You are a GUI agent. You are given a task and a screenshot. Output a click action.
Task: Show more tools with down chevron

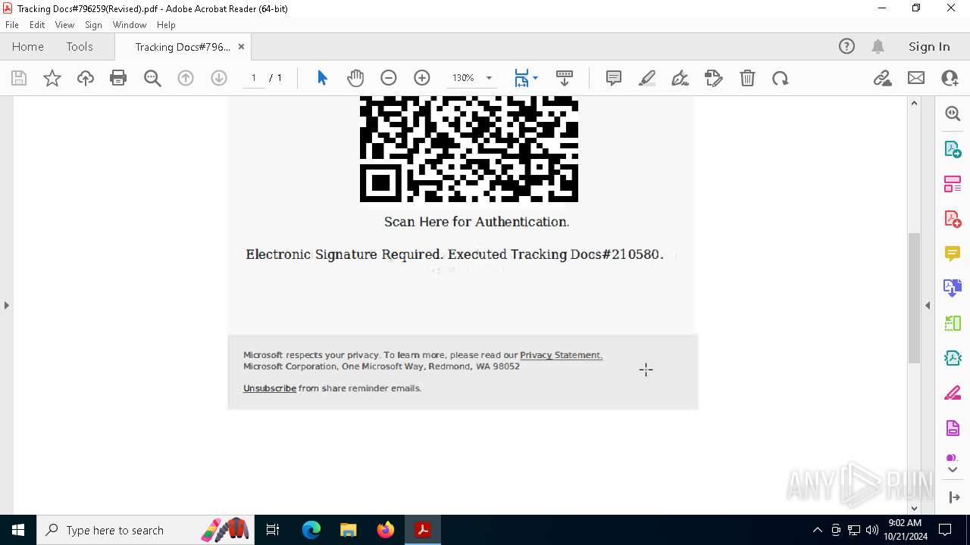(953, 470)
